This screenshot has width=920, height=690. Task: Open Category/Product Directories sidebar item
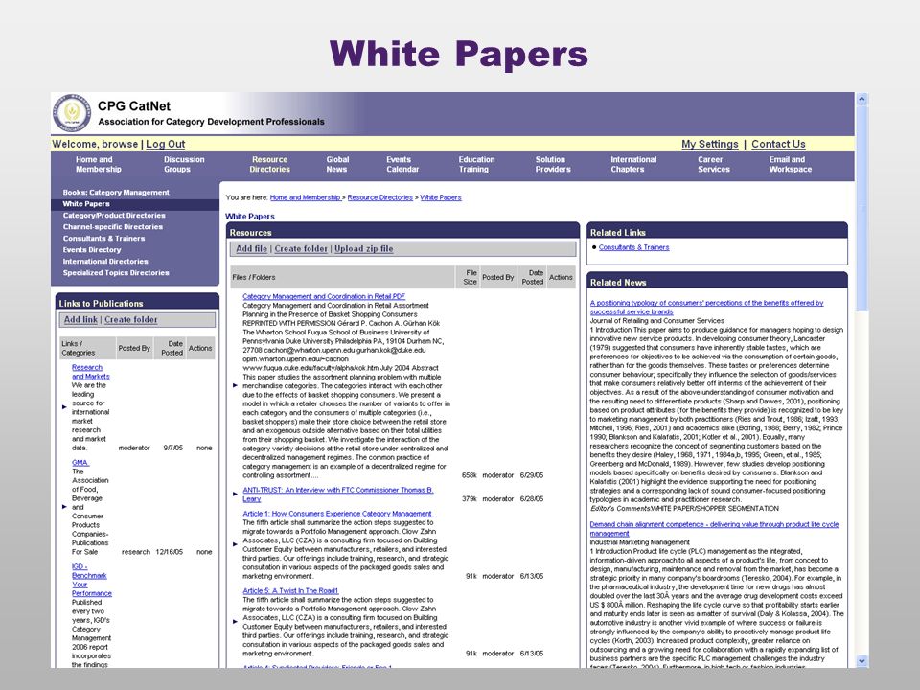114,216
